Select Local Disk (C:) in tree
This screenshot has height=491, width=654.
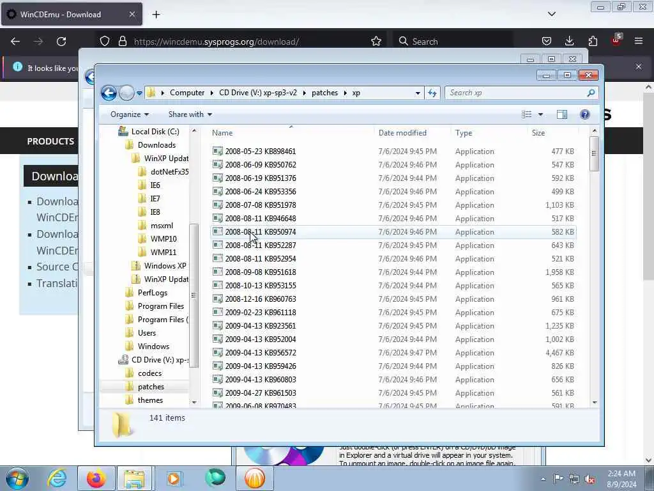[155, 132]
